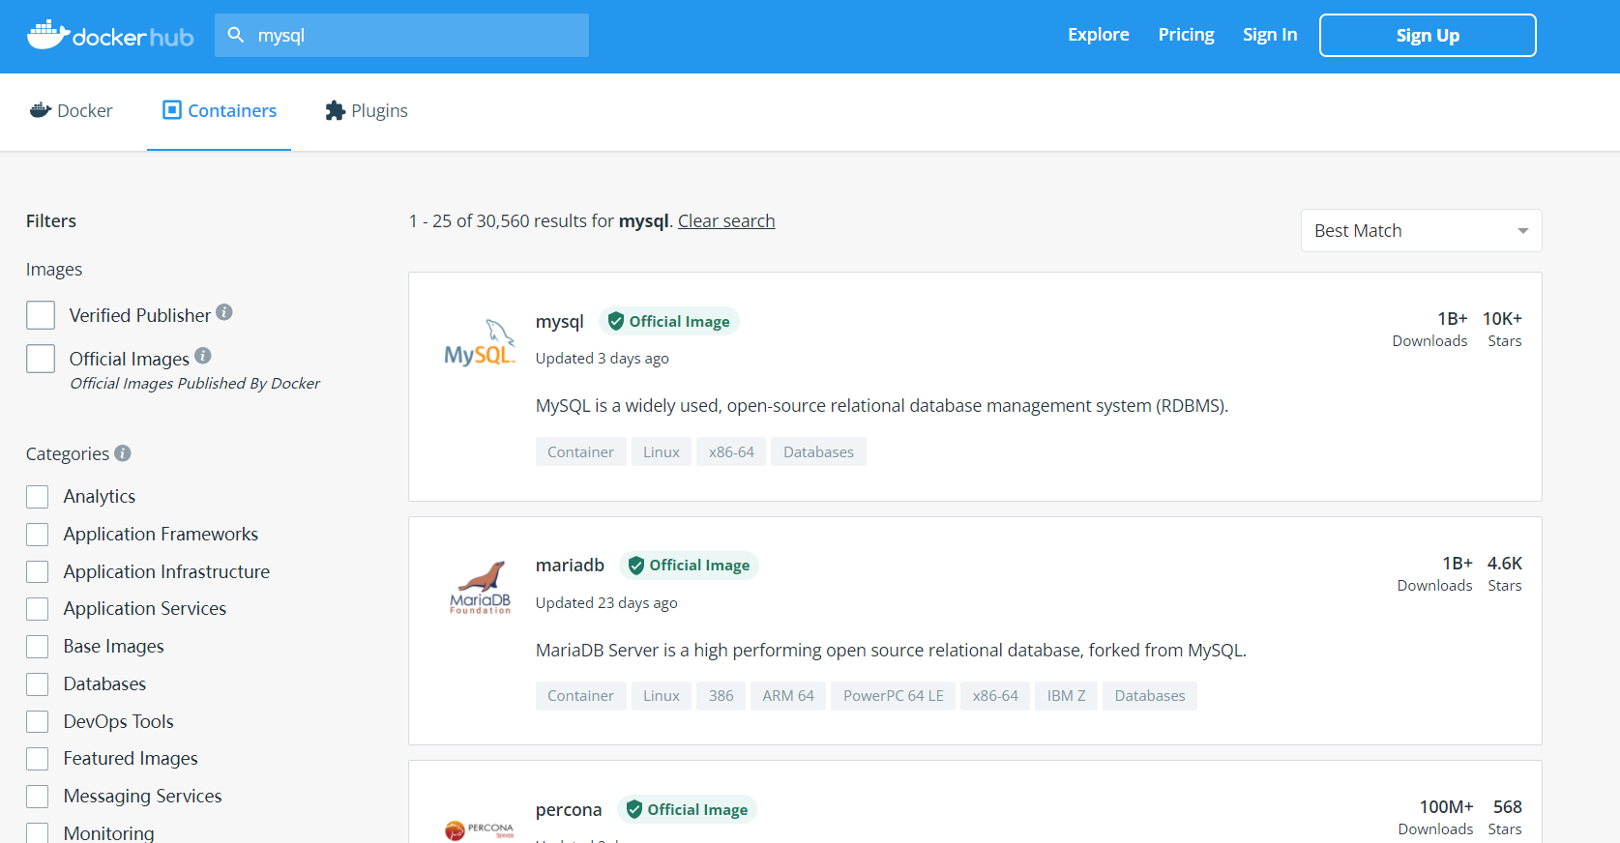This screenshot has height=843, width=1620.
Task: Check the Application Frameworks category
Action: (x=37, y=535)
